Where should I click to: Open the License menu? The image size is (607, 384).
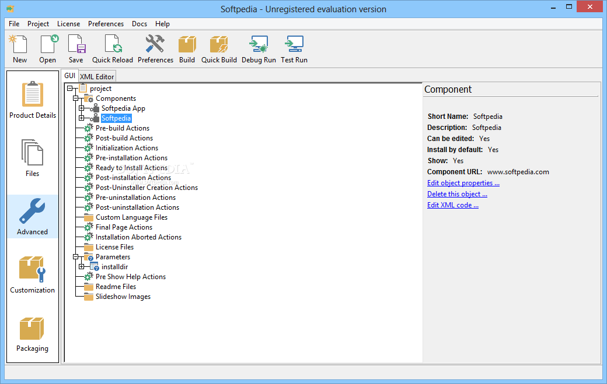68,24
